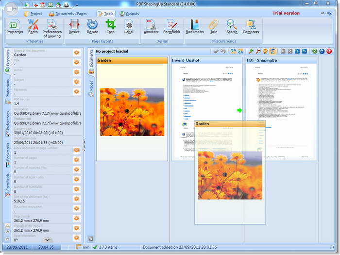
Task: Click the gray checkmark validate icon
Action: click(x=216, y=51)
